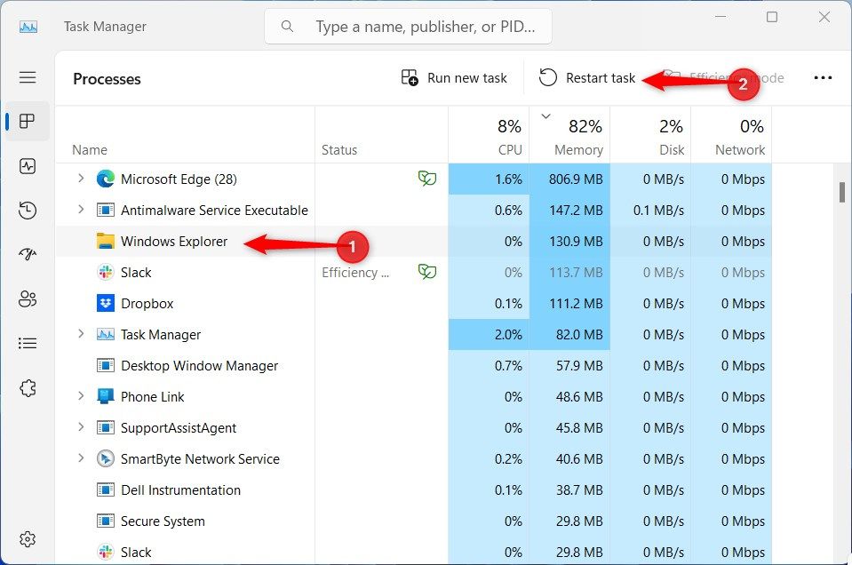Click the Phone Link process icon
Screen dimensions: 852x565
[106, 396]
